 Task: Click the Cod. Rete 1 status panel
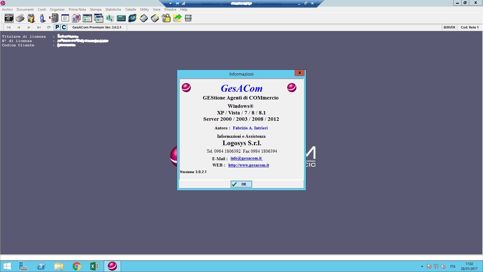(470, 27)
